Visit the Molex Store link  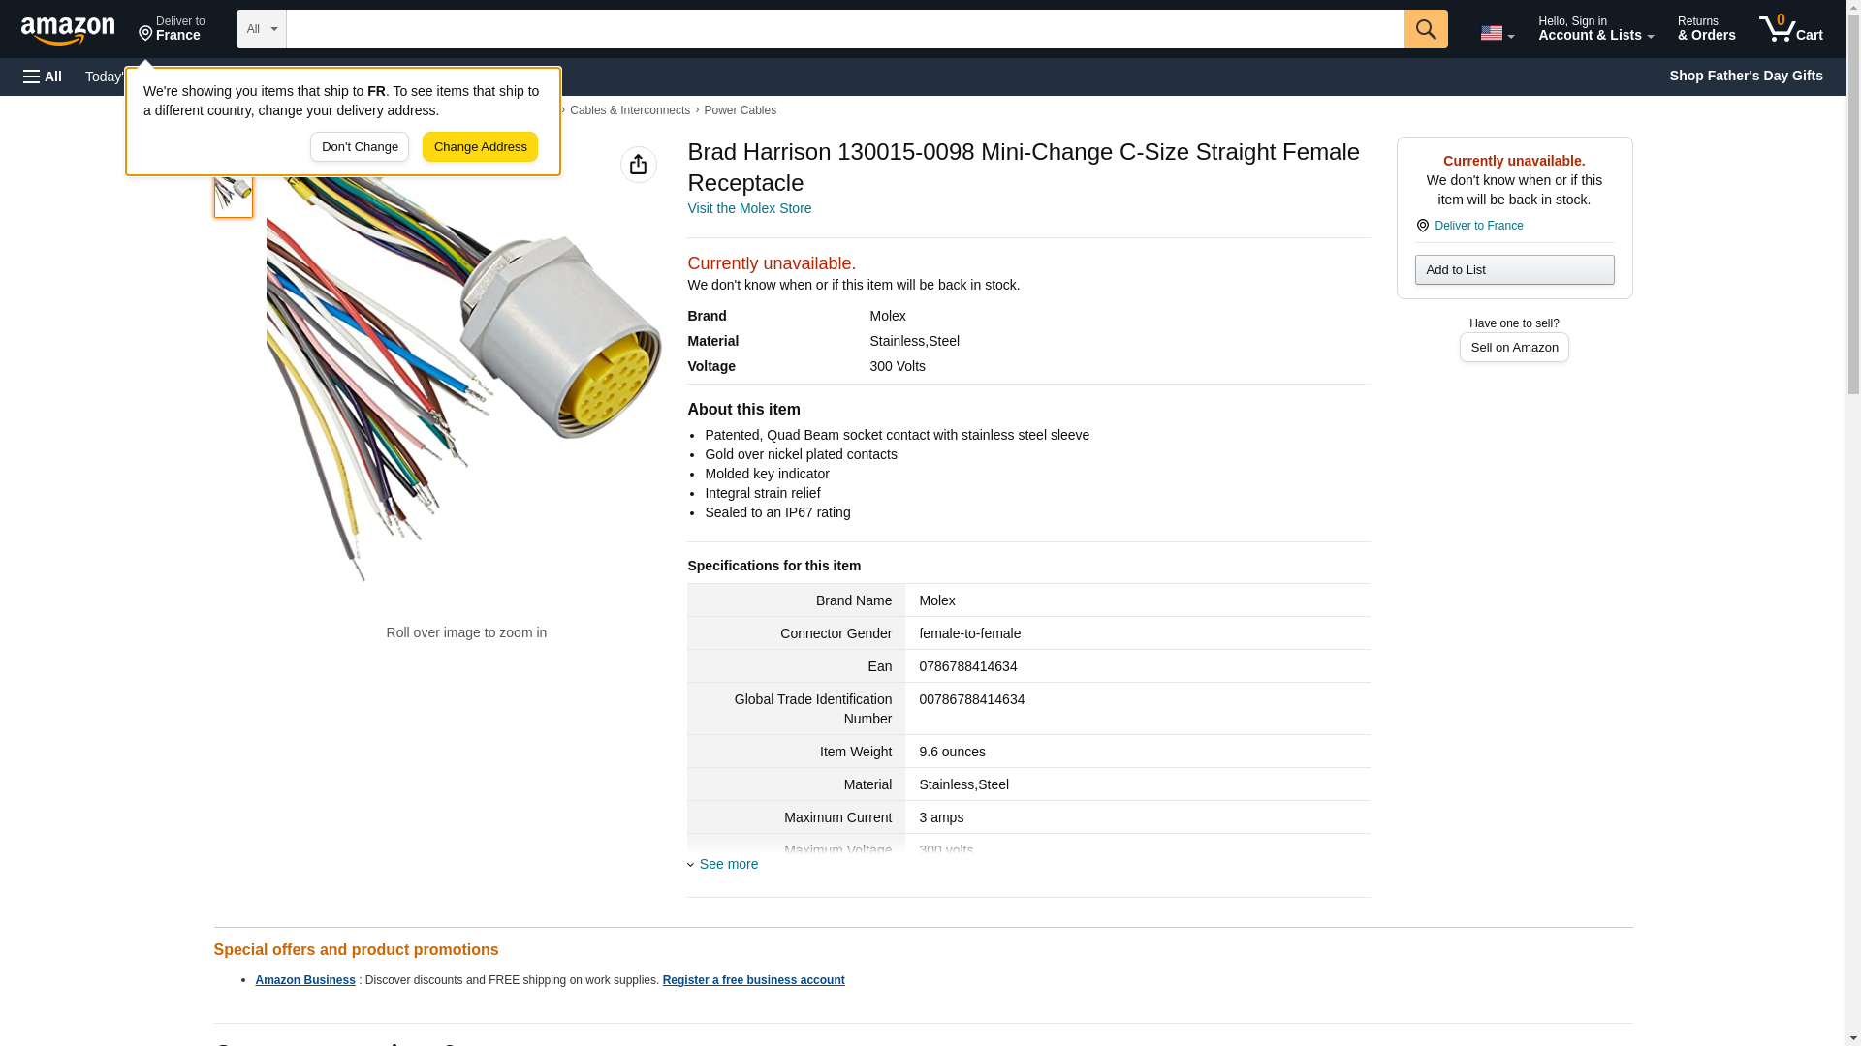click(x=749, y=208)
